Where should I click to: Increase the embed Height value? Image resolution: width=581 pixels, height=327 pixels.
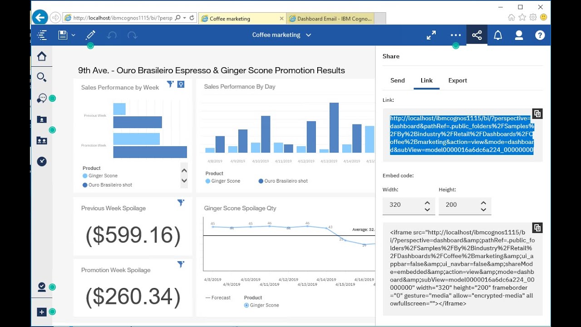[483, 203]
